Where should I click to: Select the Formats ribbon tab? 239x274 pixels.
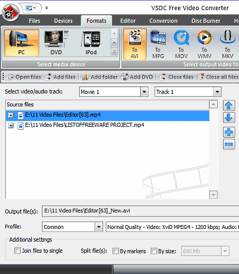[96, 21]
